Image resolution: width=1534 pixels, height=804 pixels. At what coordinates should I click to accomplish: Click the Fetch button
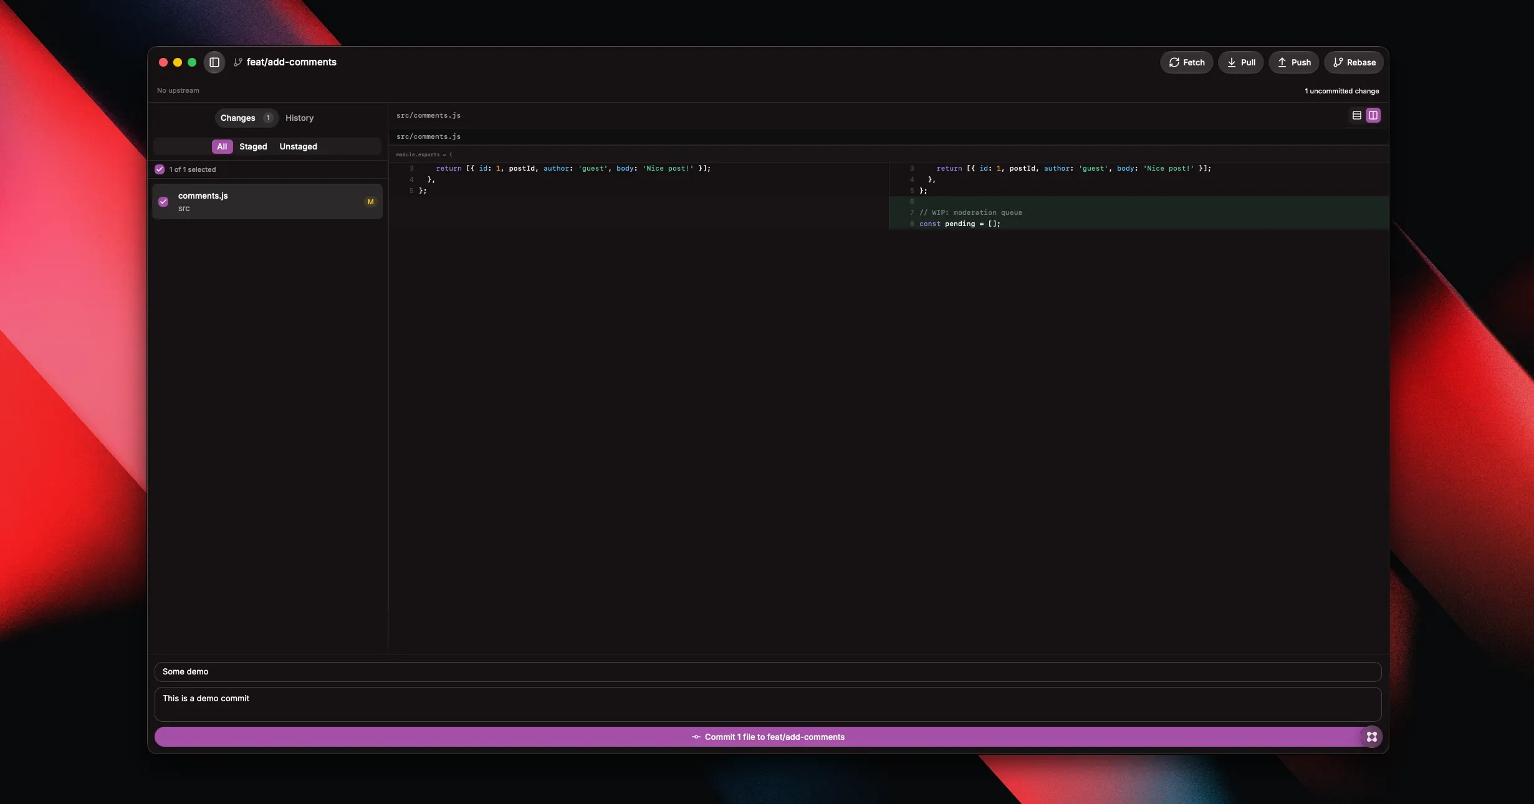pos(1186,62)
